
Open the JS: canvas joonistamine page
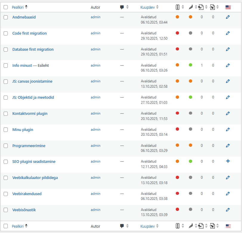click(x=32, y=81)
